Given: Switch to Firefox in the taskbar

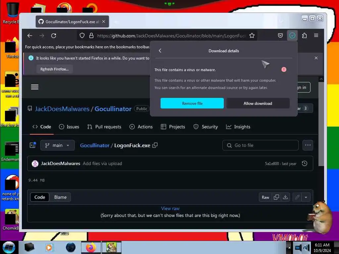Looking at the screenshot, I should [91, 247].
